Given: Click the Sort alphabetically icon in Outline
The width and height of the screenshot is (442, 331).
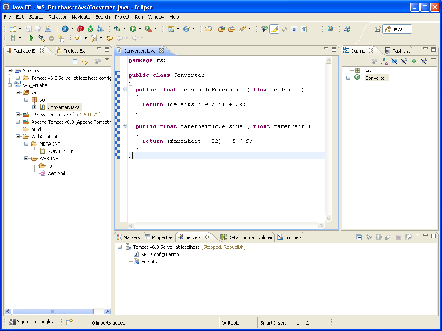Looking at the screenshot, I should (x=384, y=61).
